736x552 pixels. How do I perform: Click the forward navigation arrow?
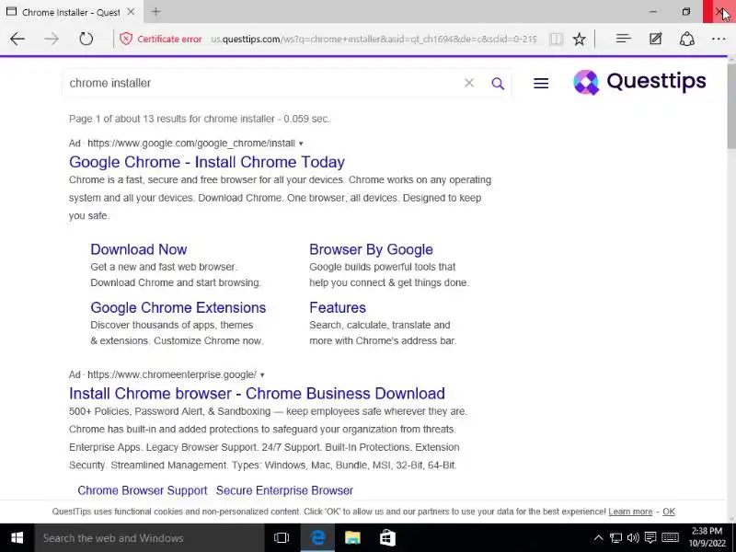[x=52, y=39]
